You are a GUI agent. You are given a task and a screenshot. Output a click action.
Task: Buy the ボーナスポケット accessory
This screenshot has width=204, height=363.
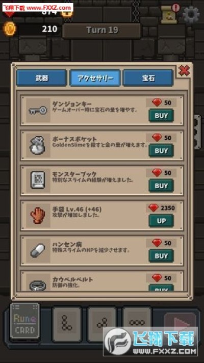tap(161, 151)
